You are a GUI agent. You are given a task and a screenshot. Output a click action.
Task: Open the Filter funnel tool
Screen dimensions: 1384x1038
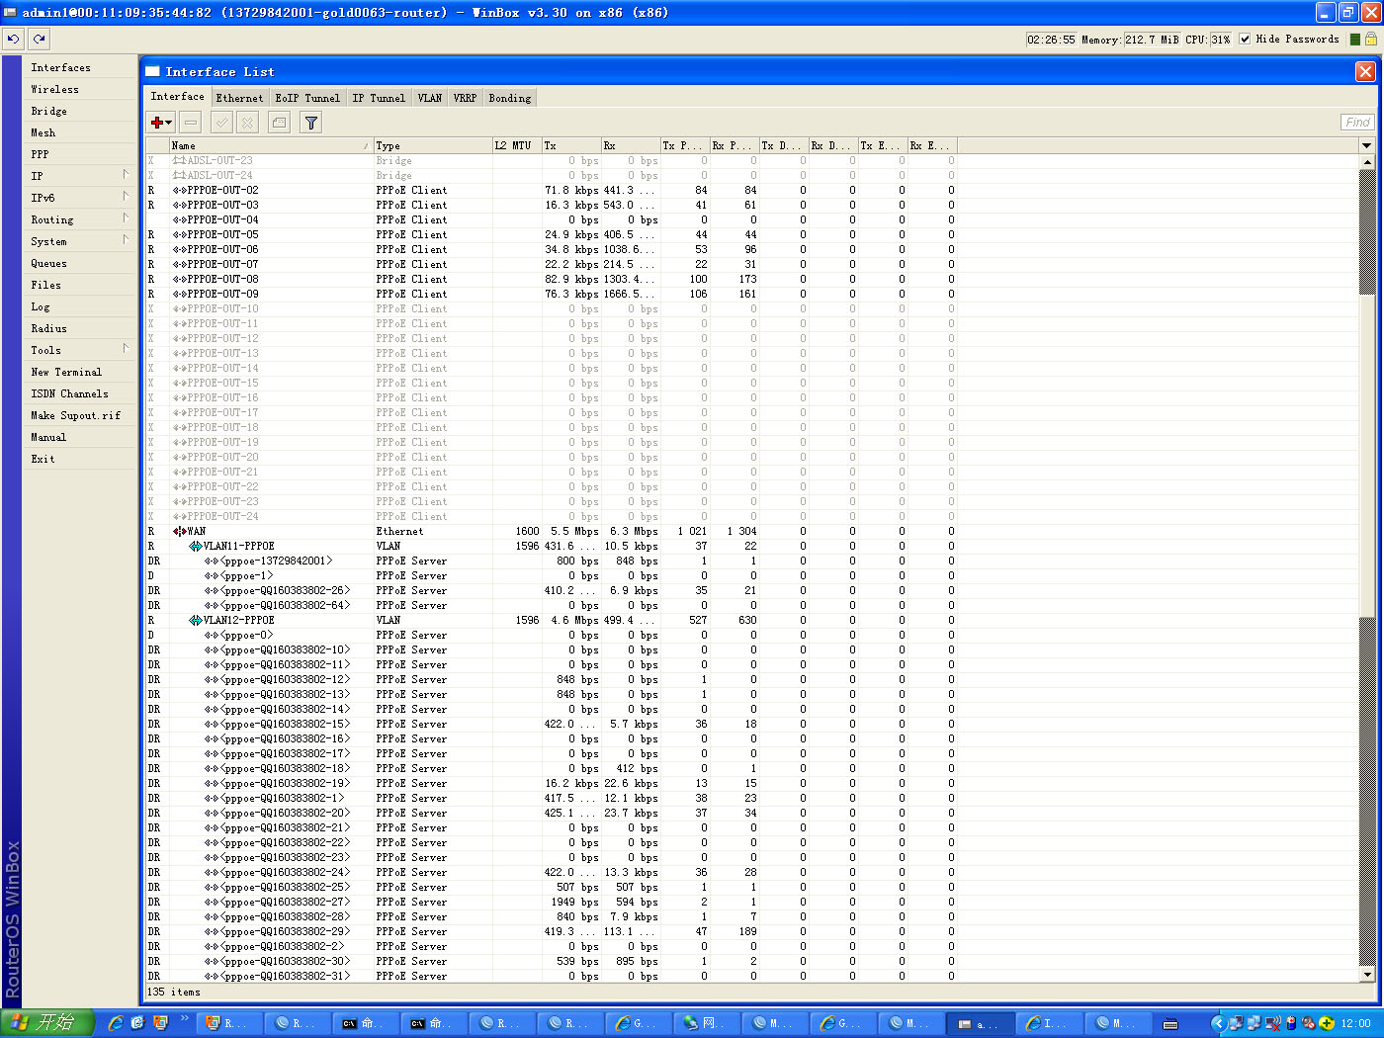tap(311, 123)
